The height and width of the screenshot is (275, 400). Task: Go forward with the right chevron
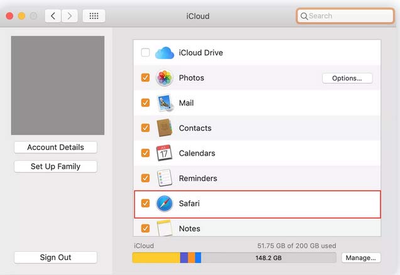click(x=69, y=16)
